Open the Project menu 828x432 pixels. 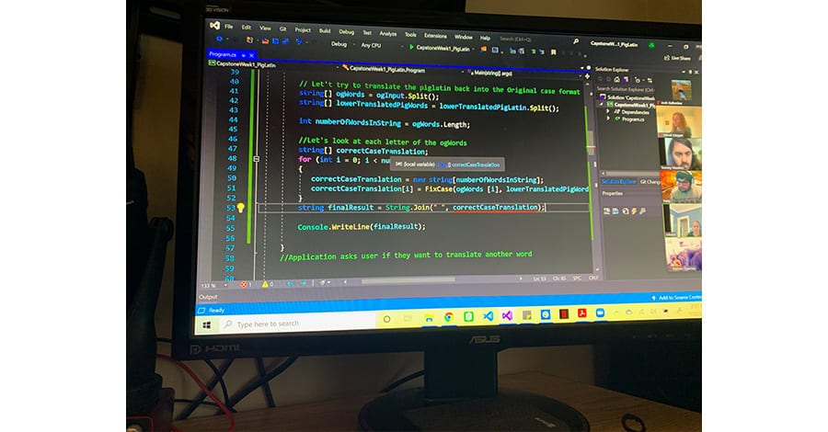coord(303,30)
